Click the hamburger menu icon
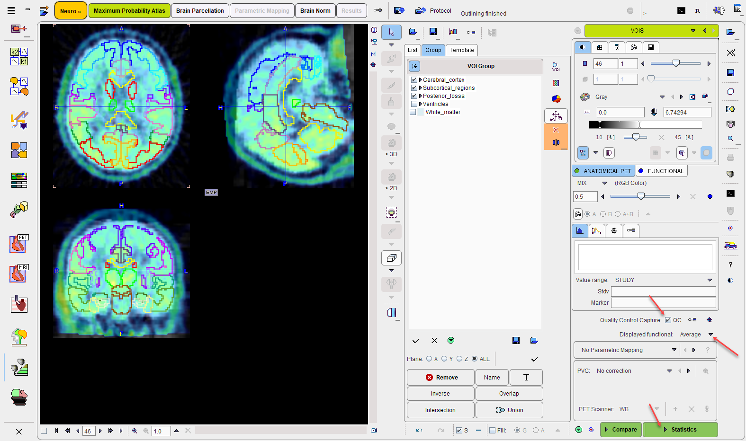Viewport: 746px width, 441px height. (x=11, y=10)
